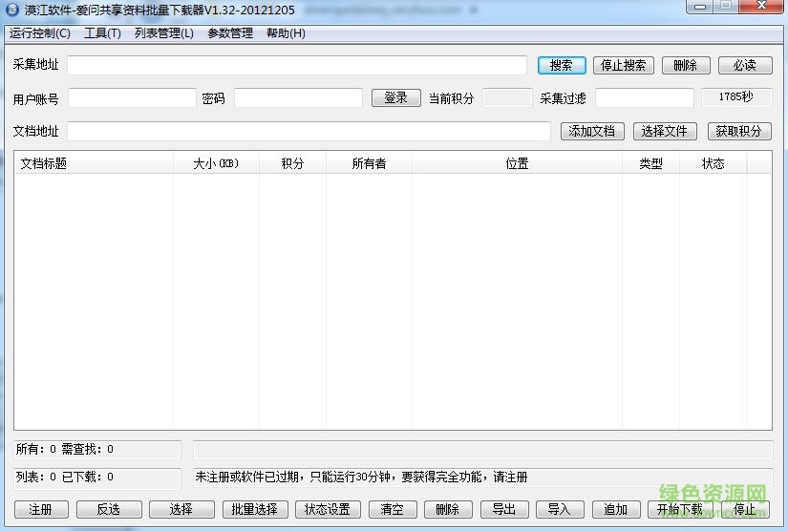Focus the 密码 input field

click(298, 98)
